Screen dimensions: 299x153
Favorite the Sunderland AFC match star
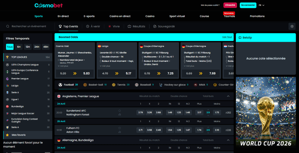120,111
